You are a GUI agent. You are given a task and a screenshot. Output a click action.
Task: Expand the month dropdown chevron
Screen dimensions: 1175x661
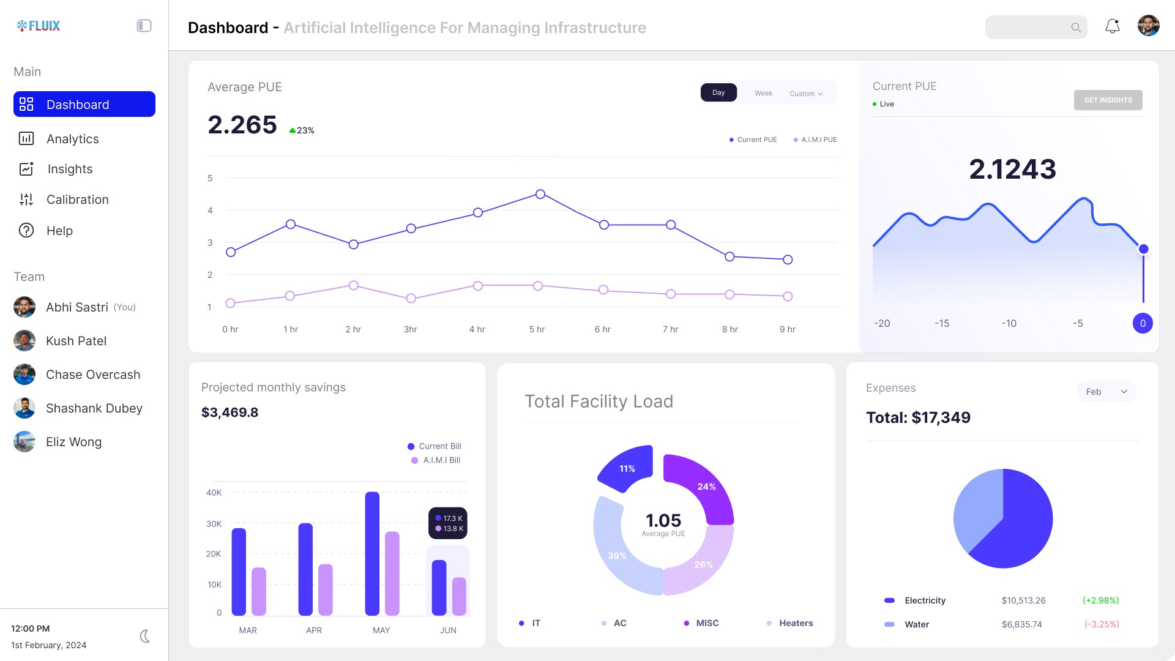coord(1124,392)
